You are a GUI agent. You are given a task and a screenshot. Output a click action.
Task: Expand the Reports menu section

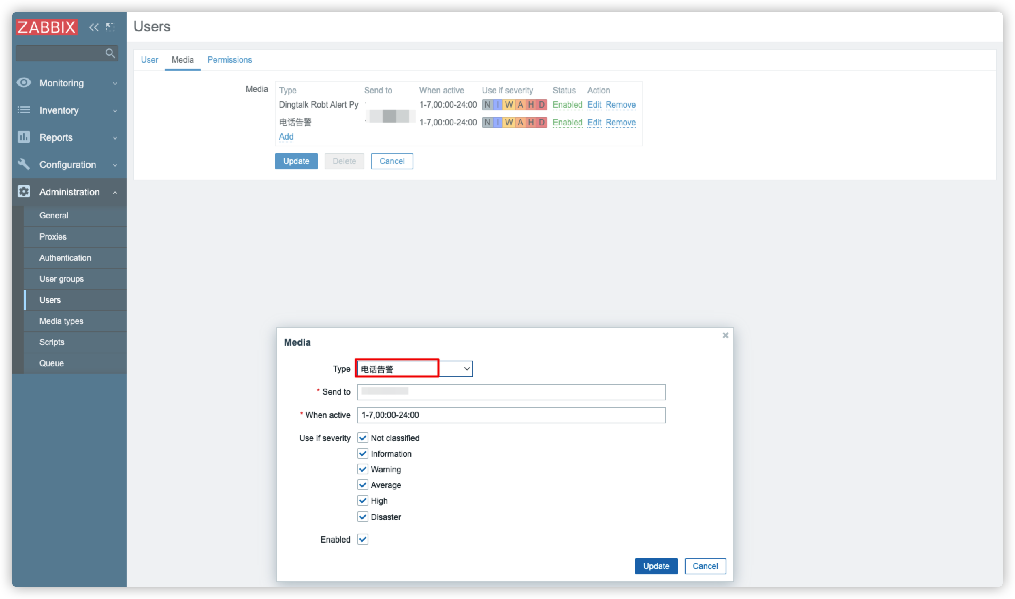coord(115,138)
